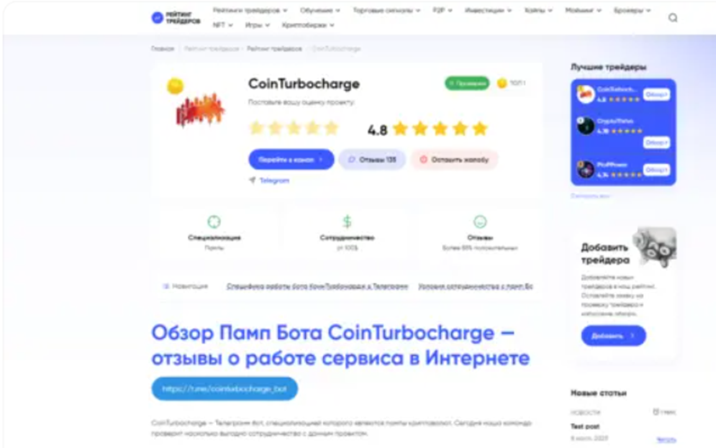Open the NFT menu item
The width and height of the screenshot is (716, 448).
pos(222,25)
